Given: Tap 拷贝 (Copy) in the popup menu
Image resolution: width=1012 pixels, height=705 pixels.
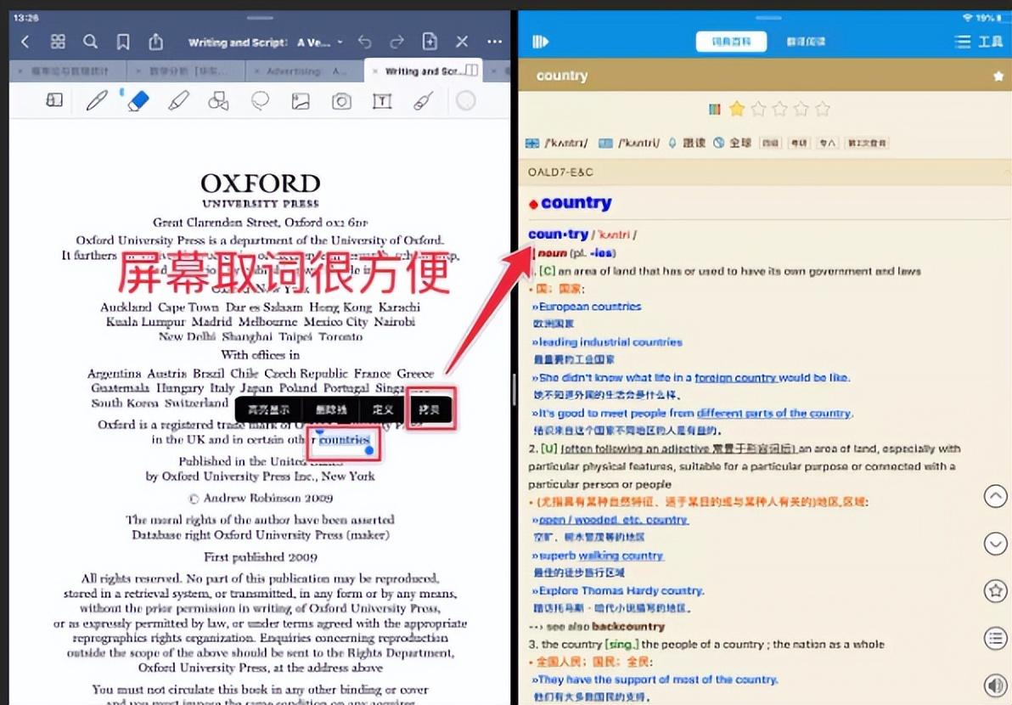Looking at the screenshot, I should click(x=430, y=409).
